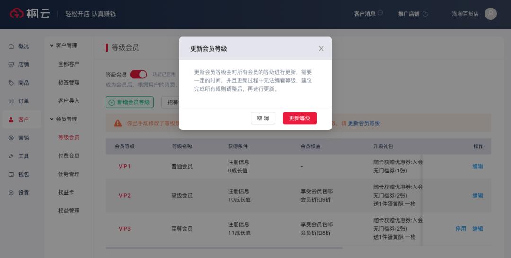The height and width of the screenshot is (258, 511).
Task: Click the 设置 gear icon
Action: 11,193
